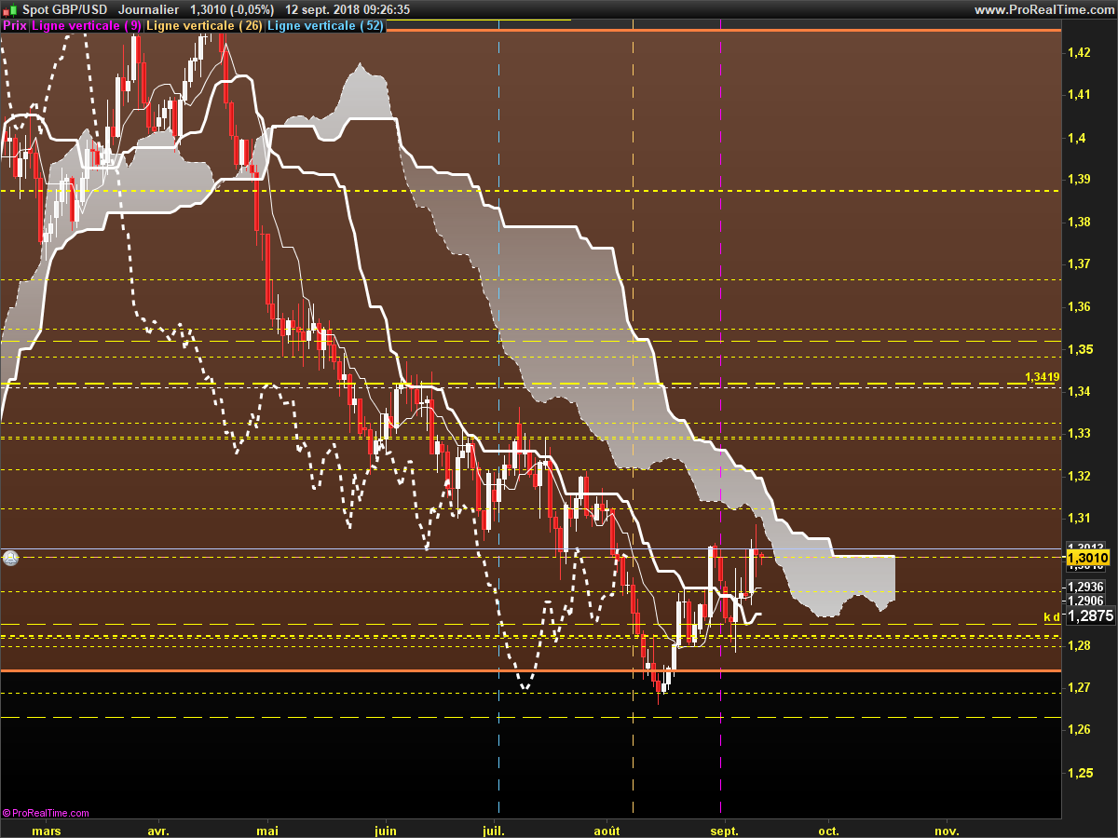Click the 'mars' label on the time axis

click(x=47, y=830)
